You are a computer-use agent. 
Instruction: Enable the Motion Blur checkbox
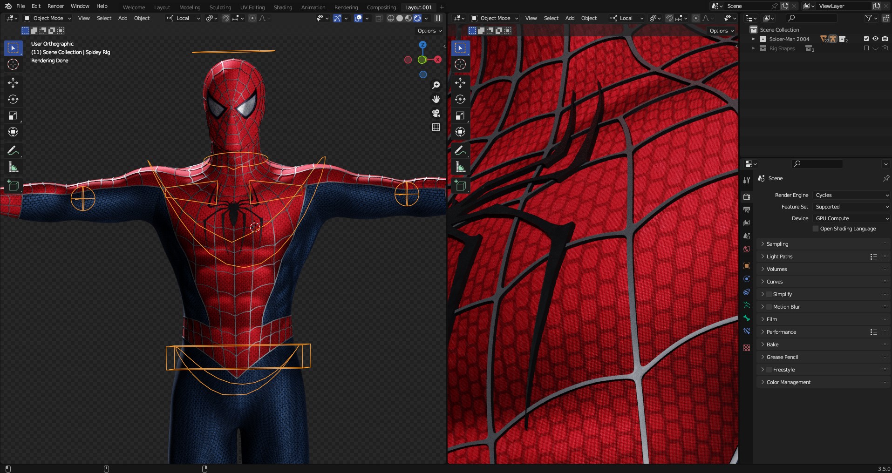(769, 307)
